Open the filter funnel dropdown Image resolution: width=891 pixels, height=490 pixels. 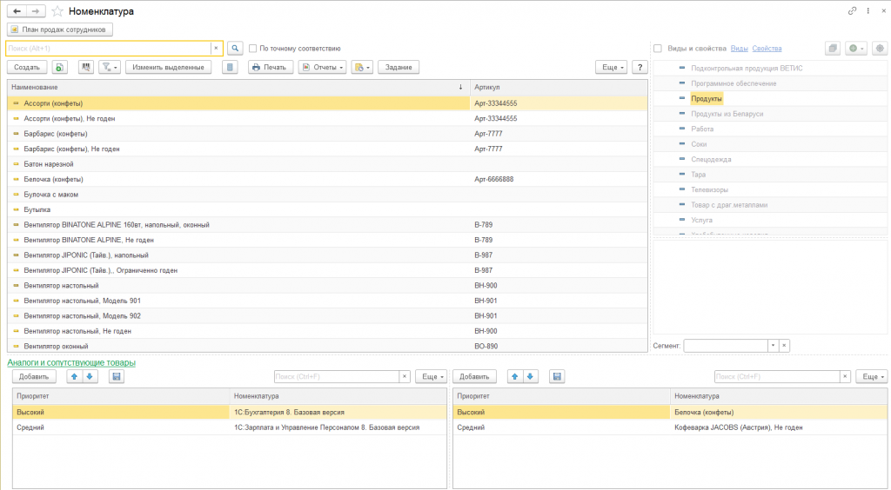109,67
